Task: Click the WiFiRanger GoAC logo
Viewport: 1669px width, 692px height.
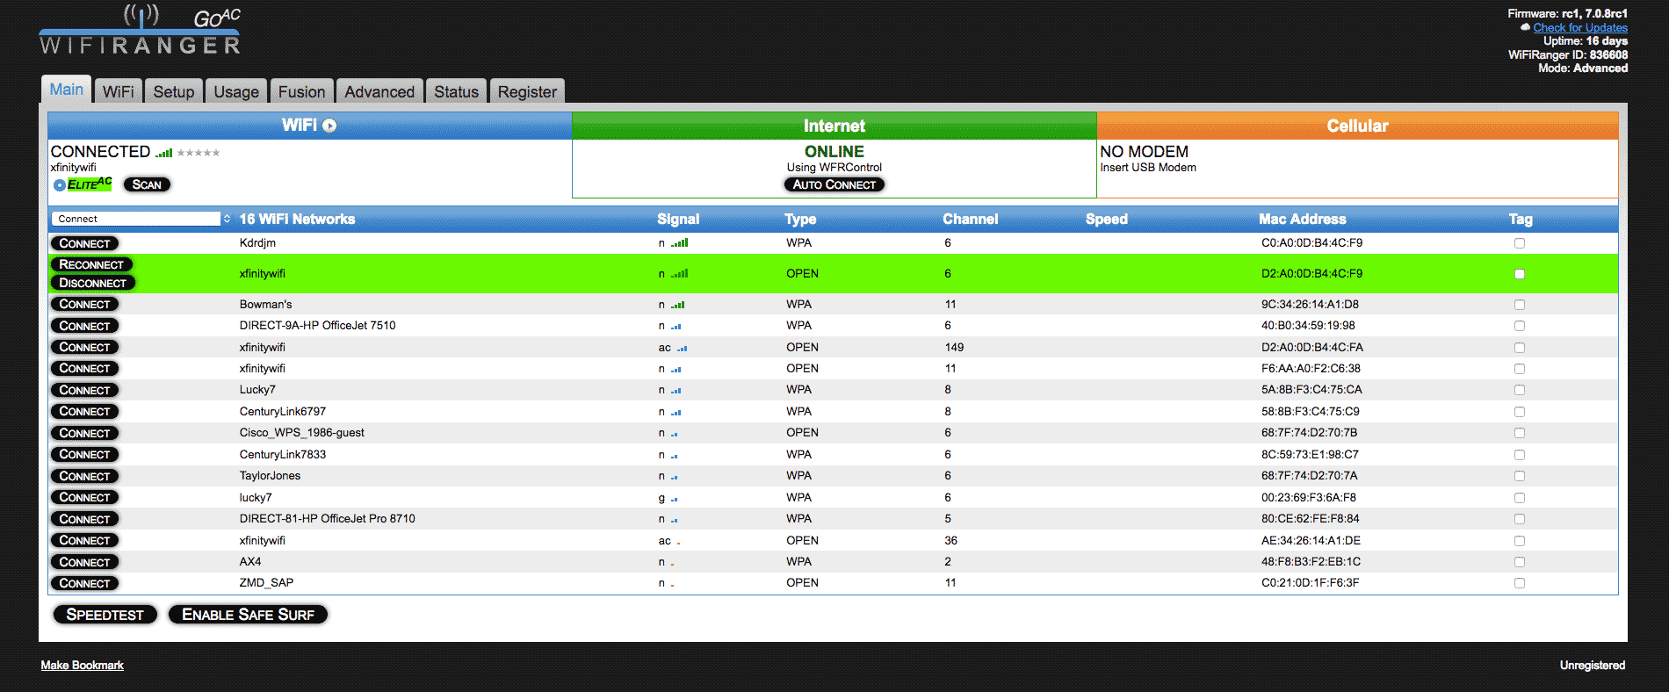Action: coord(140,31)
